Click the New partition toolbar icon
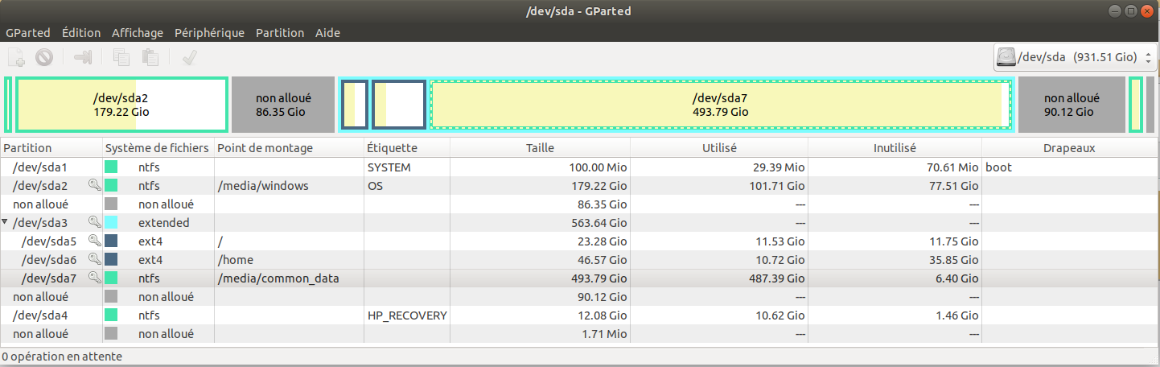Screen dimensions: 1160x367 16,57
